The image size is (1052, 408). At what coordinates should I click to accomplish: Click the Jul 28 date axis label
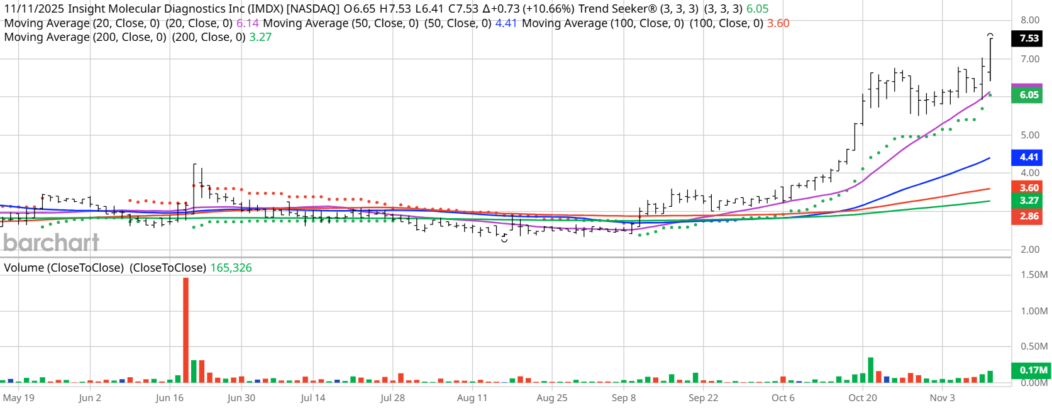click(392, 398)
